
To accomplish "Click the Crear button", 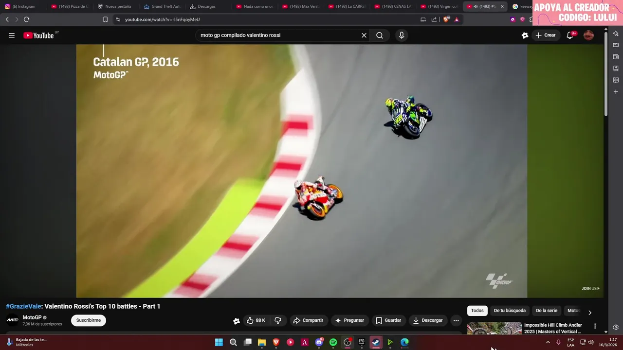I will 546,35.
